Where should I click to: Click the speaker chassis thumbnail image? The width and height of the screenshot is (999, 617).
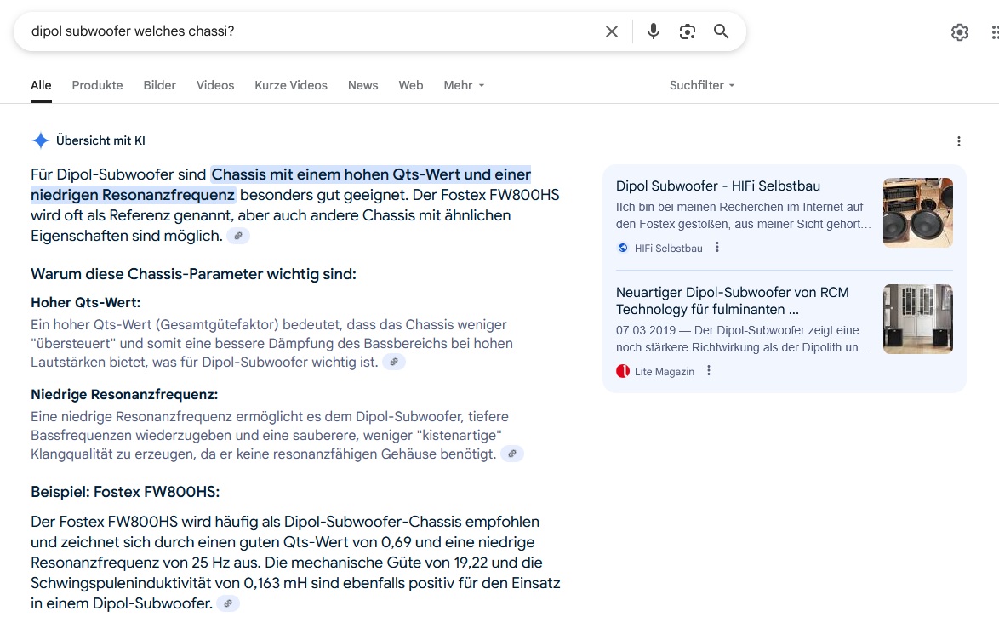[917, 212]
